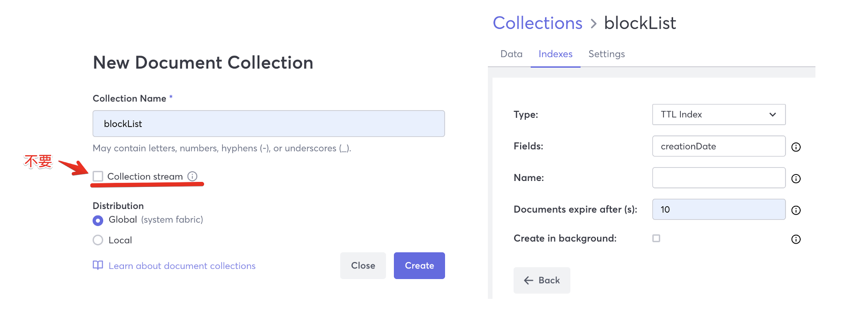Click breadcrumb chevron after Collections

point(593,23)
